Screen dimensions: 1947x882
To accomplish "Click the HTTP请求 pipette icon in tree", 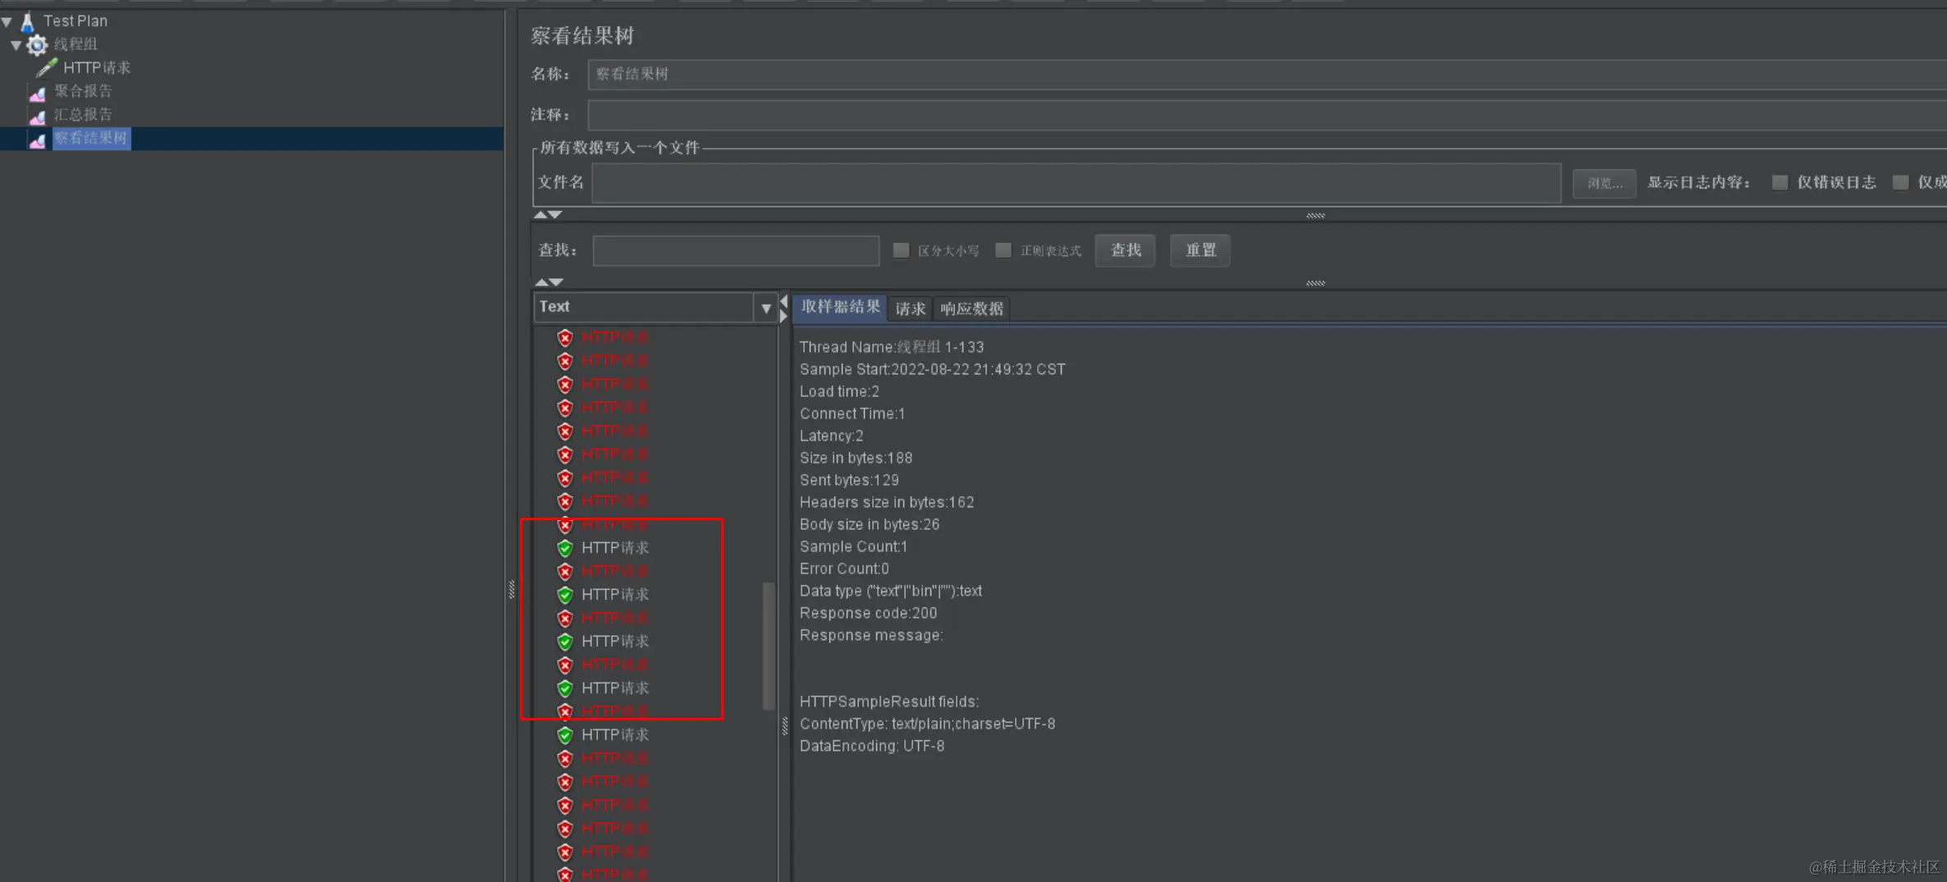I will 47,67.
